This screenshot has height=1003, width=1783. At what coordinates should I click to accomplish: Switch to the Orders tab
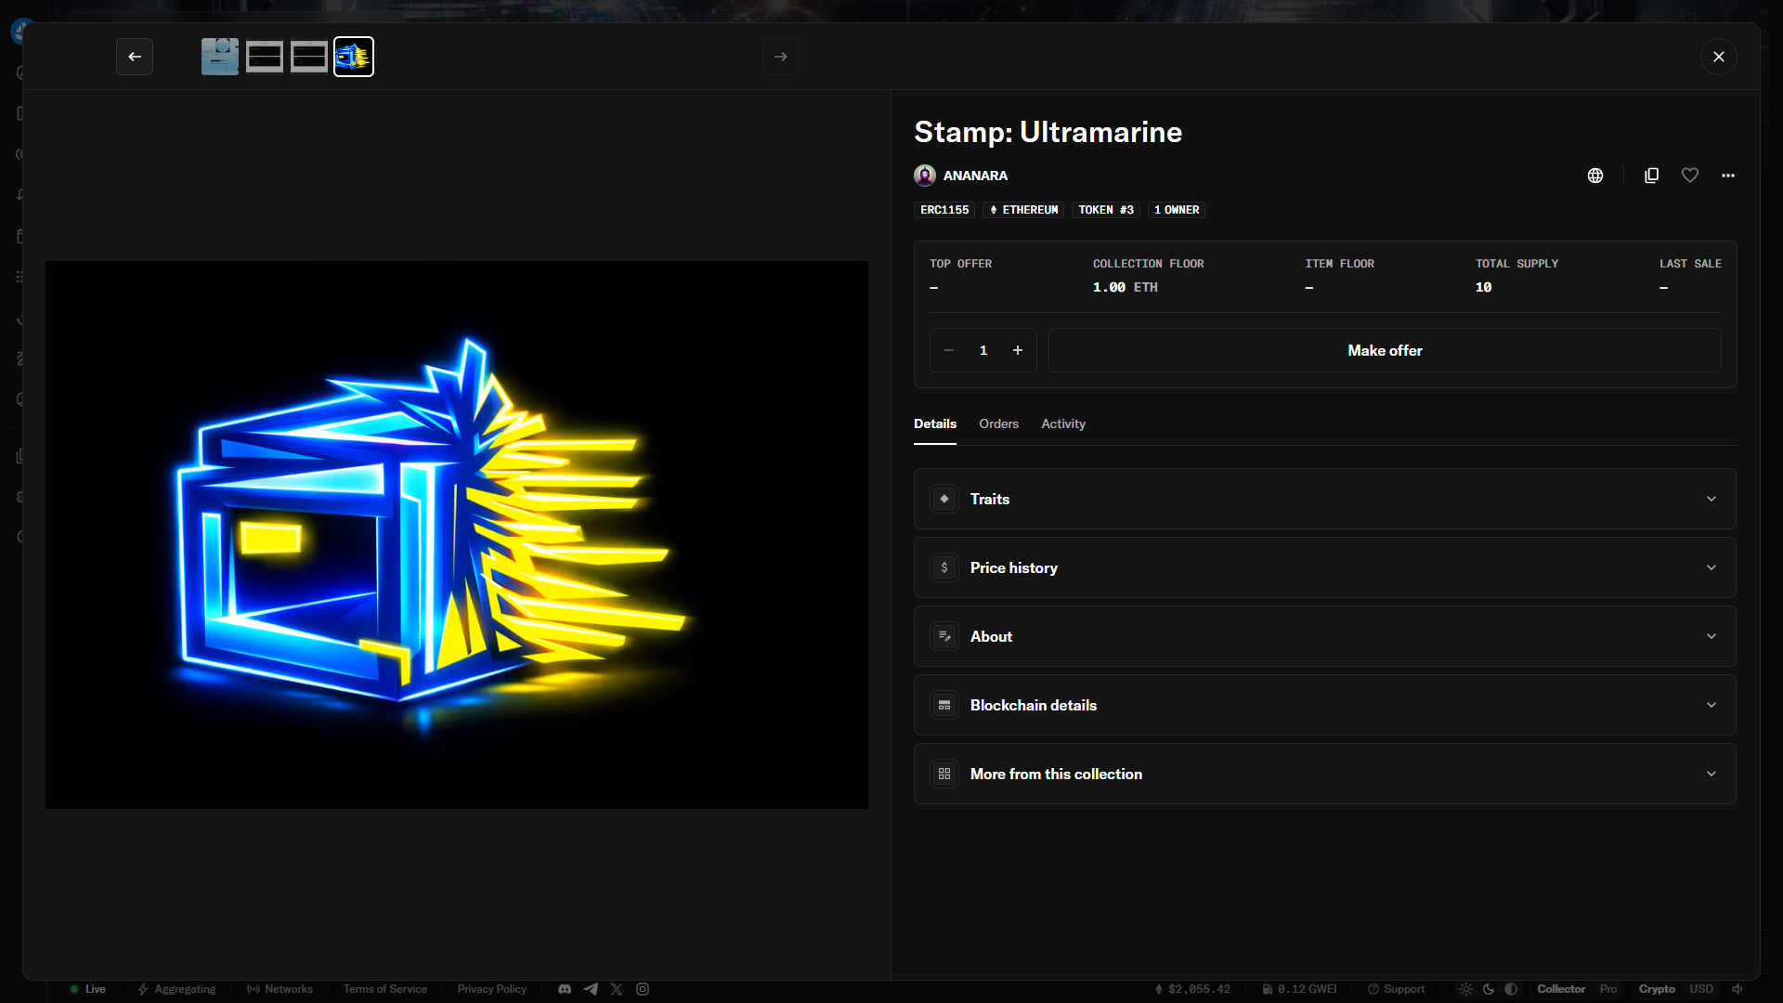point(998,423)
